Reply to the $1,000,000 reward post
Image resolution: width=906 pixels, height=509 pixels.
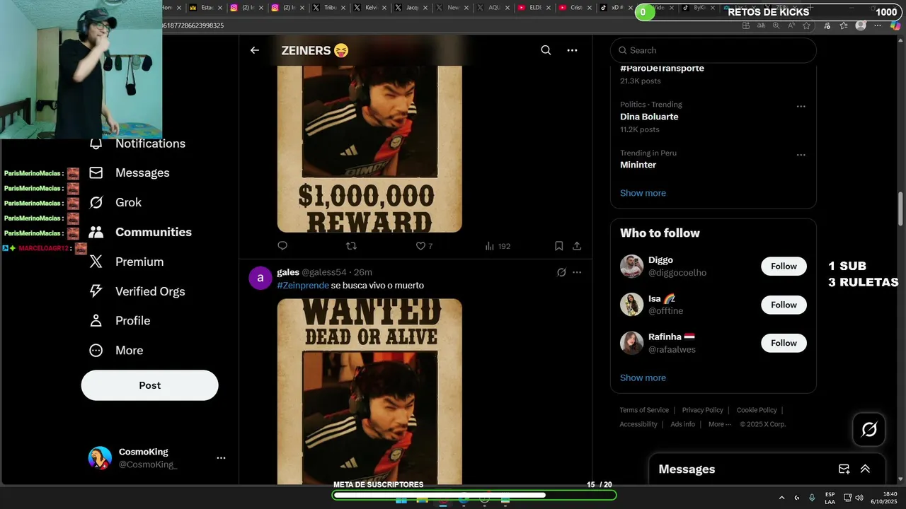[x=282, y=246]
